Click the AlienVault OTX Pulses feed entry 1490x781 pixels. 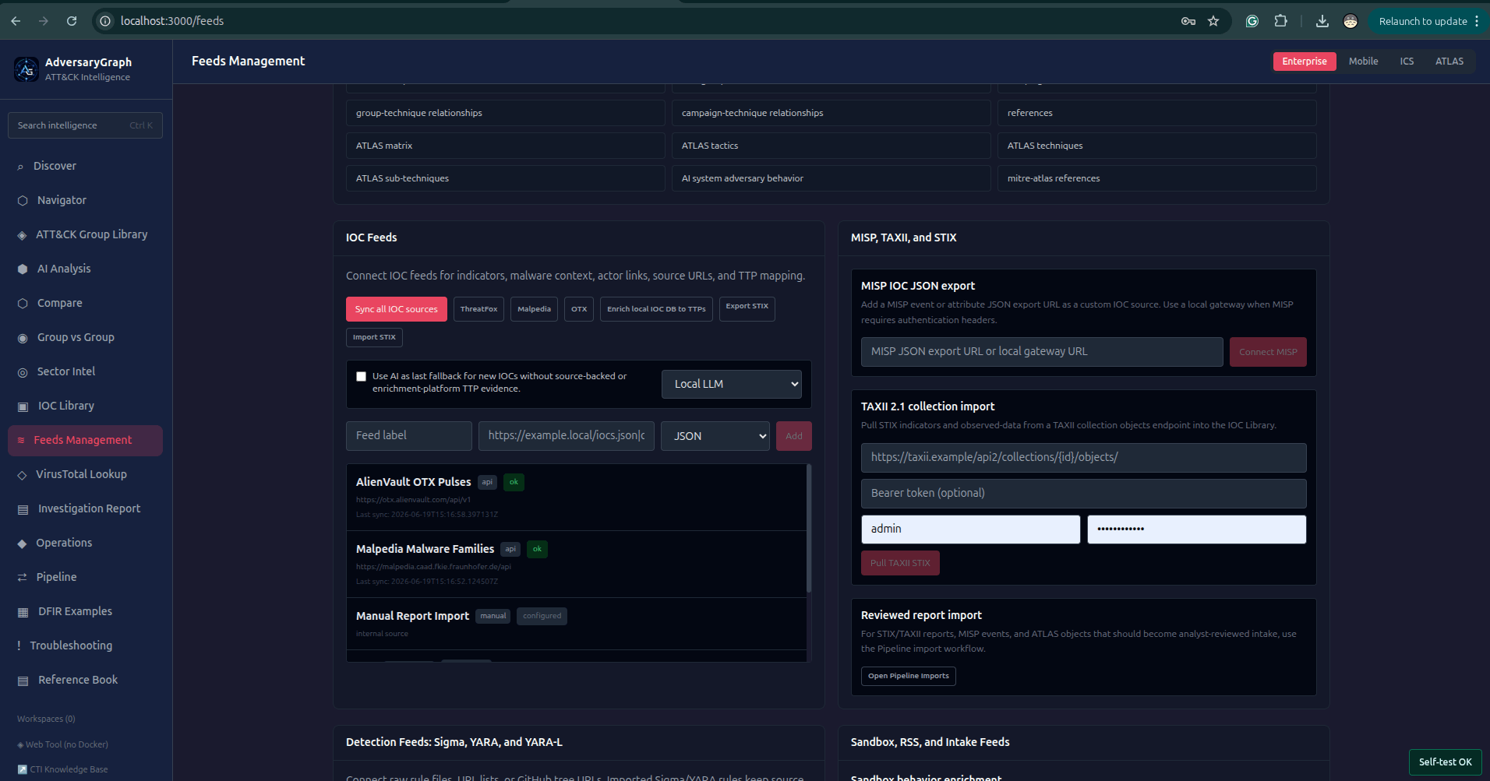pyautogui.click(x=577, y=498)
